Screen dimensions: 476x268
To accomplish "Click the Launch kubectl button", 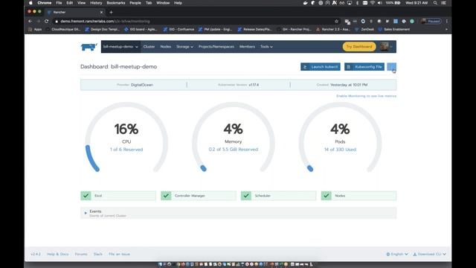I will click(321, 67).
